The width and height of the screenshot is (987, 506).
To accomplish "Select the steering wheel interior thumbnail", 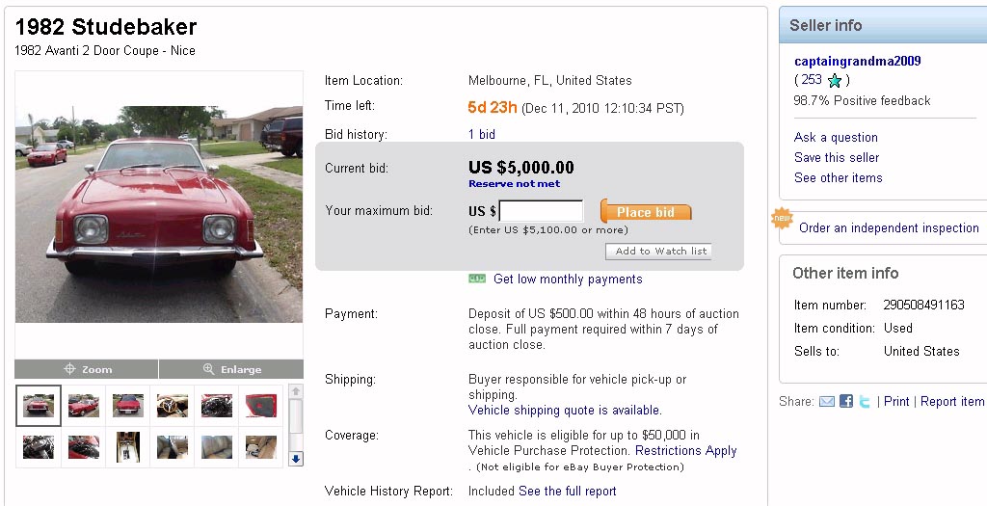I will point(173,406).
